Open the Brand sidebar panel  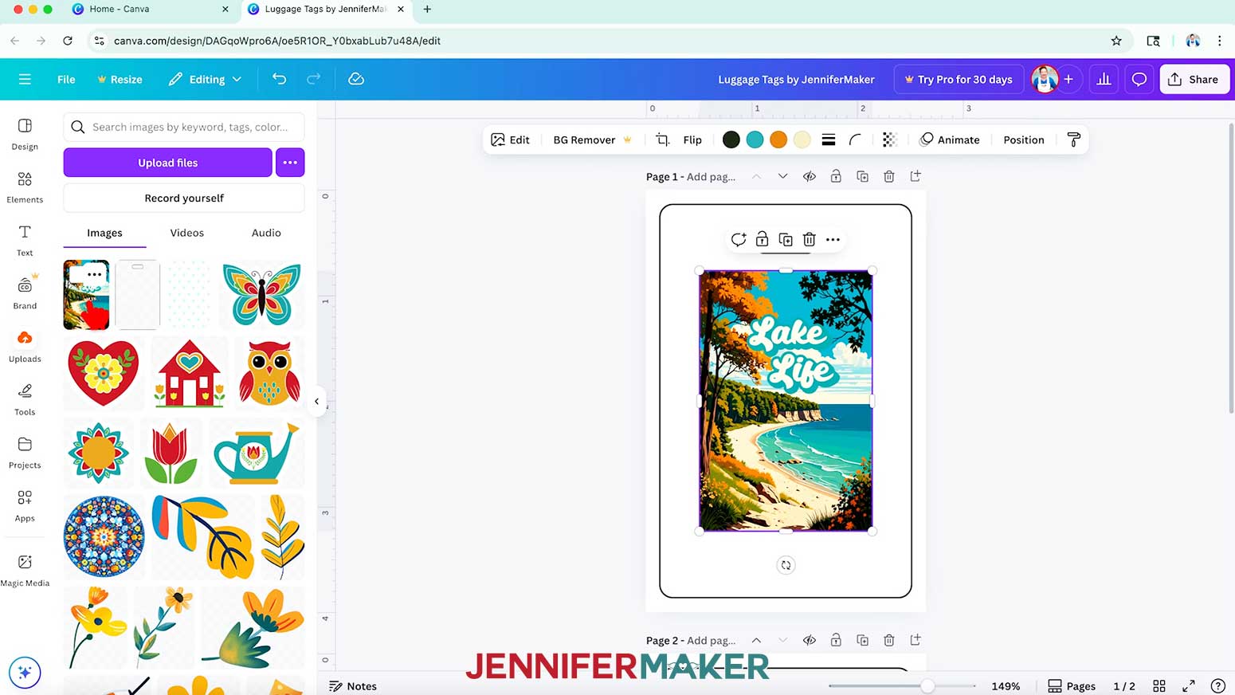tap(25, 293)
